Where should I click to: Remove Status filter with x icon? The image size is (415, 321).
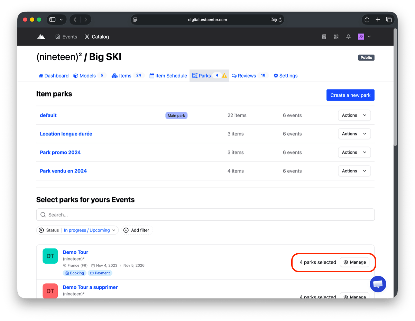pos(41,230)
